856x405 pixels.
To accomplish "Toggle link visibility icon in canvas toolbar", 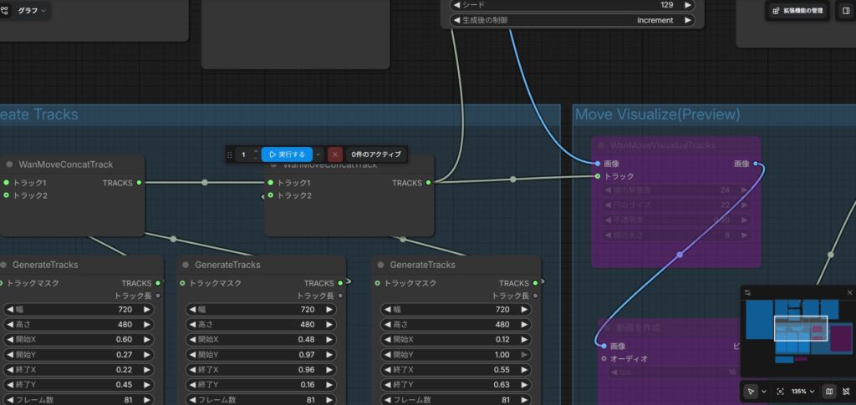I will pyautogui.click(x=846, y=391).
